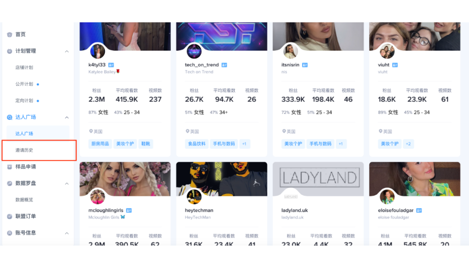Click the 样品申请 box icon
Viewport: 469px width, 254px height.
coord(9,167)
